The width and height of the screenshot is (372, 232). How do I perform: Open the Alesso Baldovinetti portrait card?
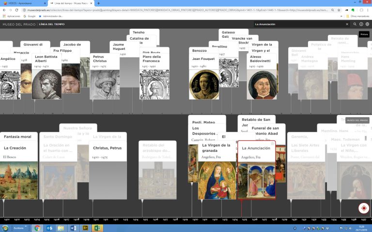[x=262, y=76]
